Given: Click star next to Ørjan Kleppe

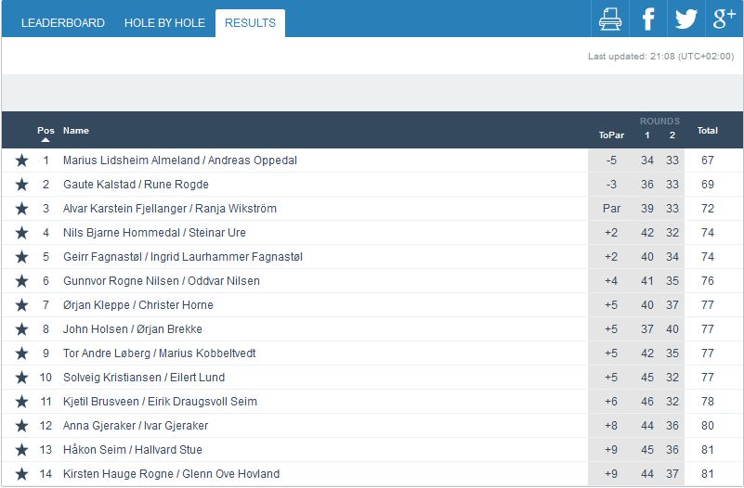Looking at the screenshot, I should click(21, 305).
